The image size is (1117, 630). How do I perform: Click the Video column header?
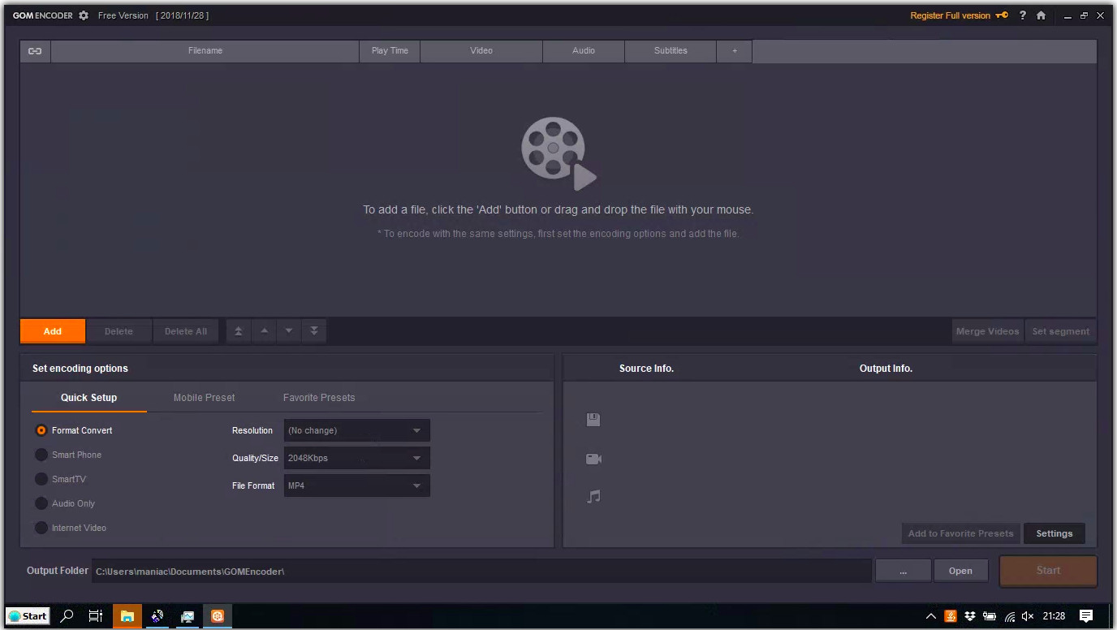[x=481, y=50]
